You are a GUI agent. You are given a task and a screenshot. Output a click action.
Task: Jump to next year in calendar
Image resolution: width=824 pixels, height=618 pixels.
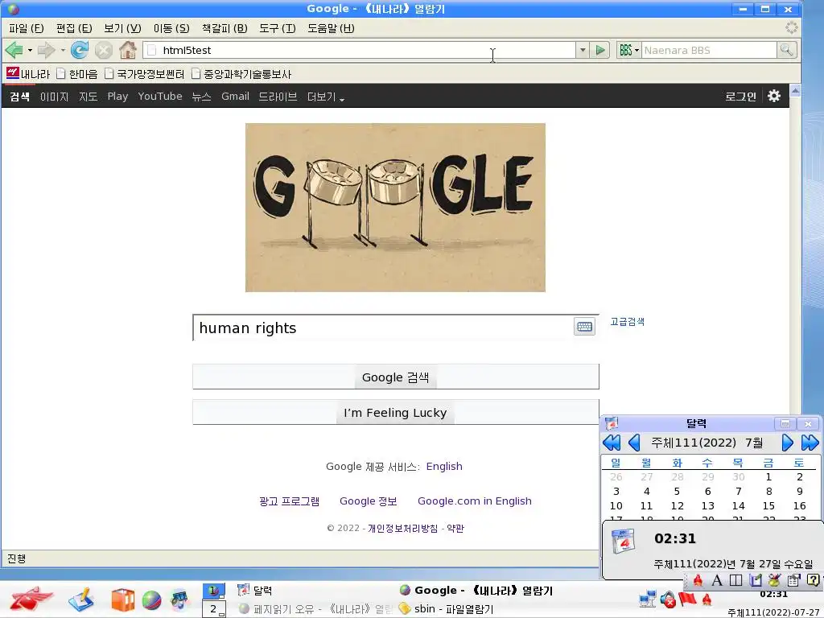pos(810,443)
